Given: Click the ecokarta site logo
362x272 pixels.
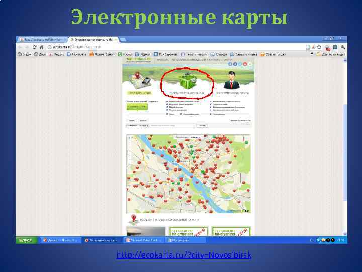Looking at the screenshot, I should (x=139, y=60).
